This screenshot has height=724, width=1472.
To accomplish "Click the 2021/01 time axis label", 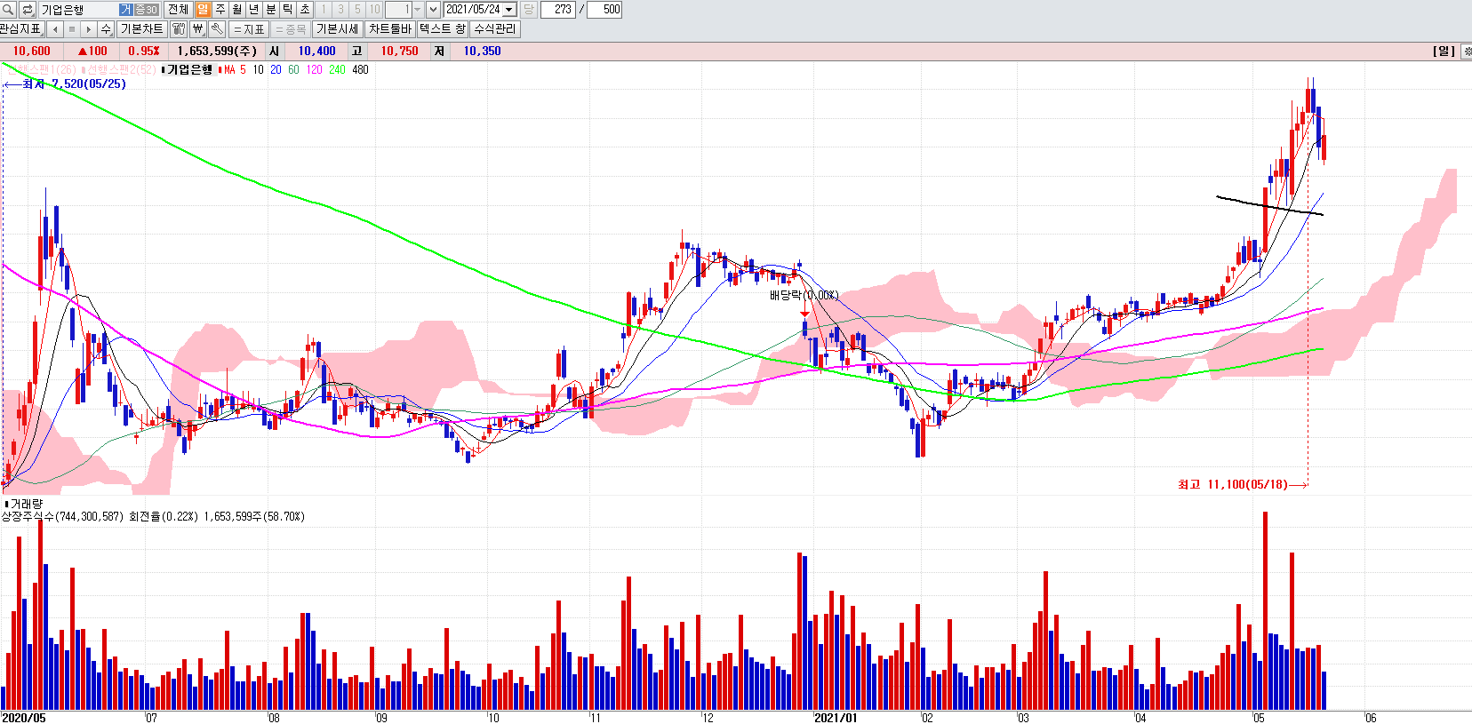I will pos(836,718).
